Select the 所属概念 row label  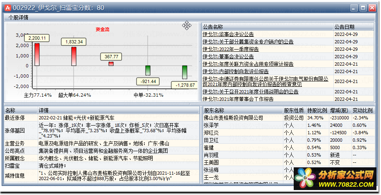(14, 158)
